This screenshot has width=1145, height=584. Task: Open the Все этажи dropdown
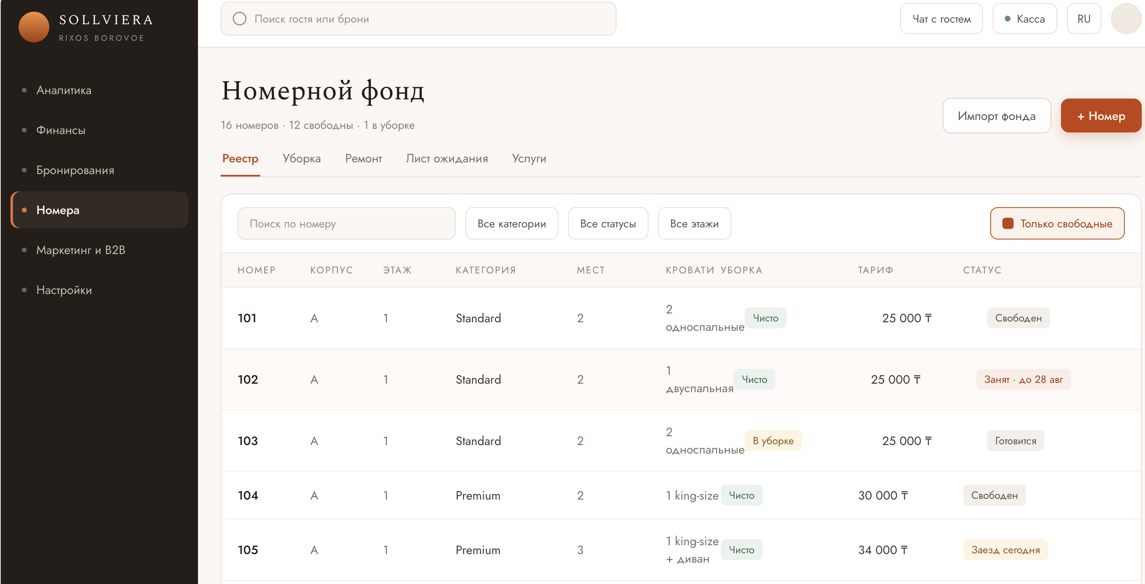694,224
